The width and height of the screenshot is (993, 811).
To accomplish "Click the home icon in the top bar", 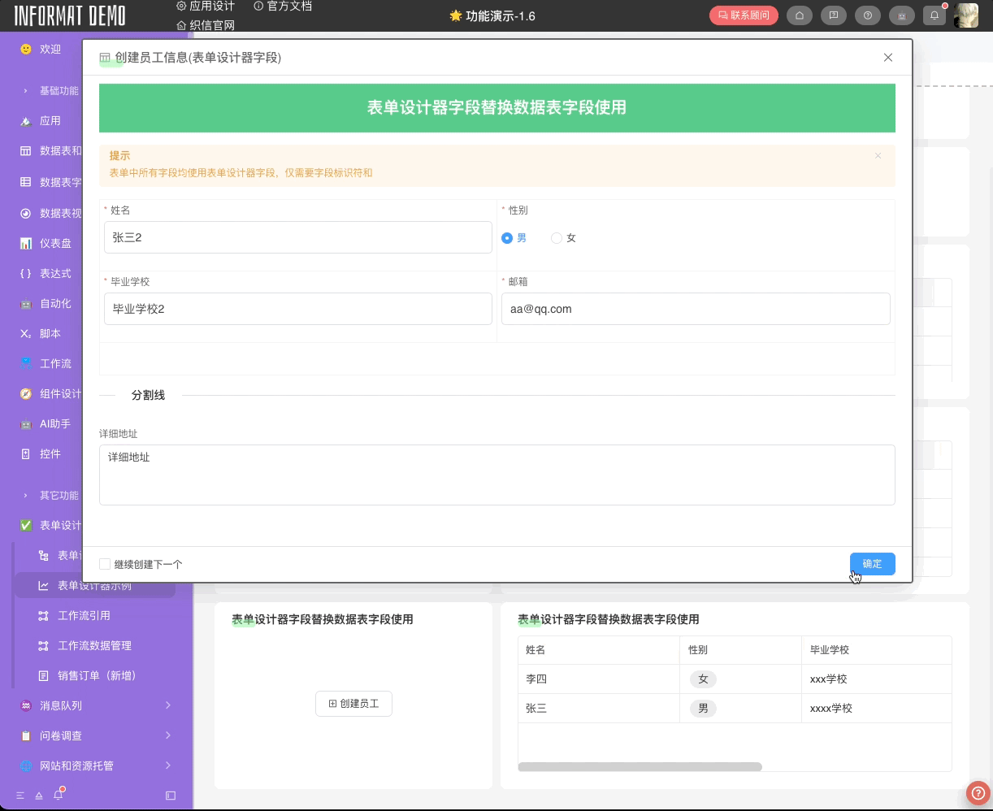I will tap(800, 15).
